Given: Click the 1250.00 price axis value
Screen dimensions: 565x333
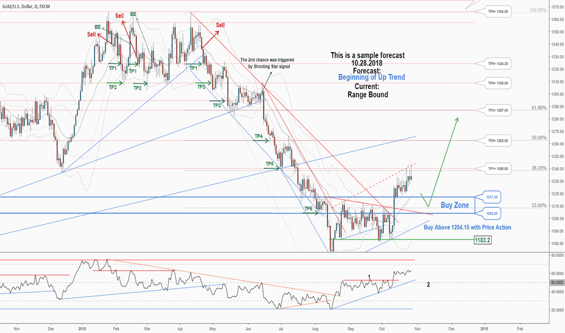Looking at the screenshot, I should click(558, 157).
